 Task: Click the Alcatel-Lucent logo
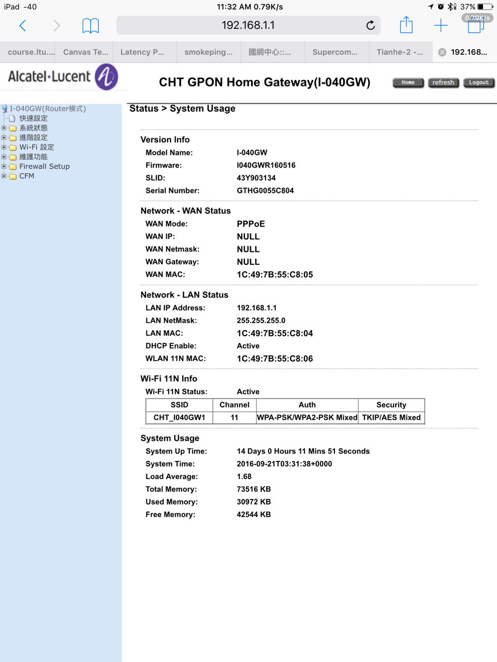pyautogui.click(x=63, y=77)
